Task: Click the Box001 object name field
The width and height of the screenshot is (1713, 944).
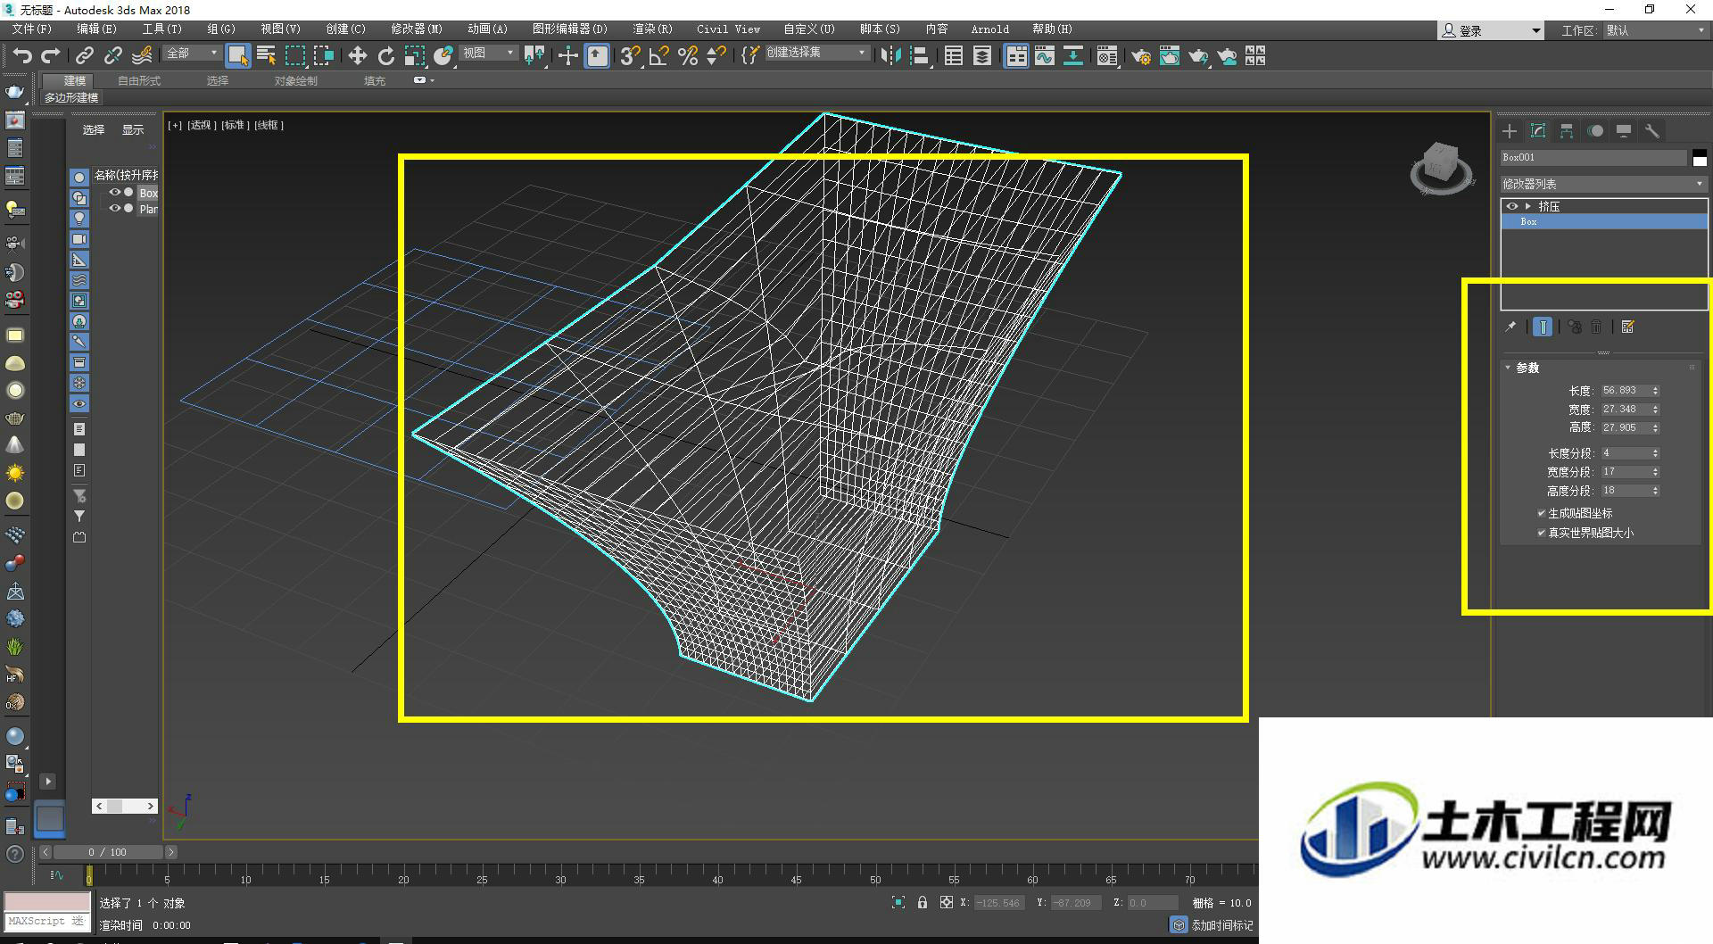Action: pyautogui.click(x=1593, y=158)
